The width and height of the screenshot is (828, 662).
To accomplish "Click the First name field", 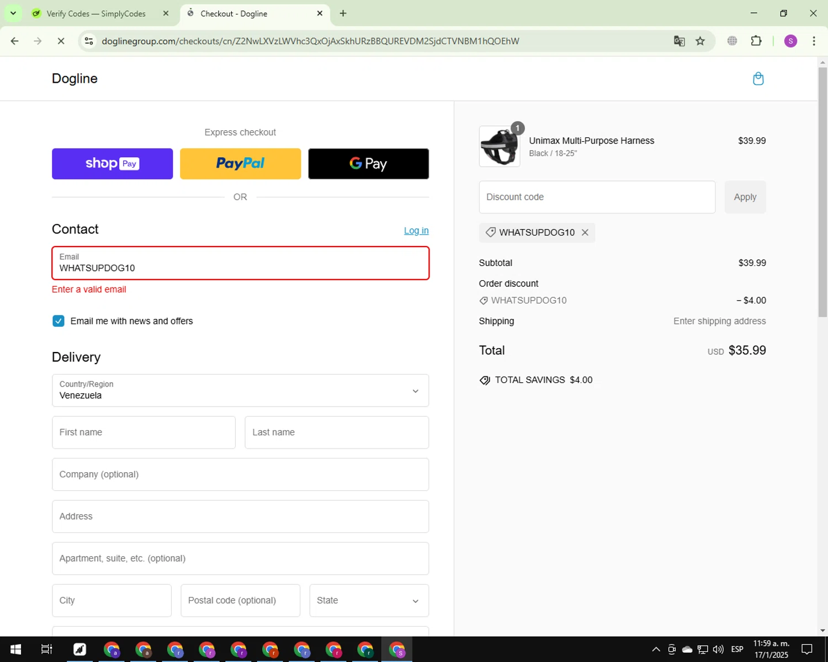I will pos(144,433).
